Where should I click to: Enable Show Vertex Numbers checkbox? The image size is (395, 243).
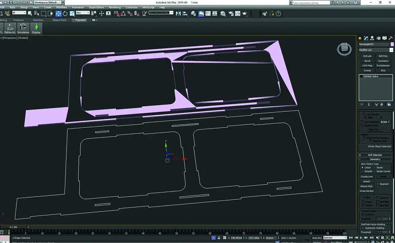[365, 138]
